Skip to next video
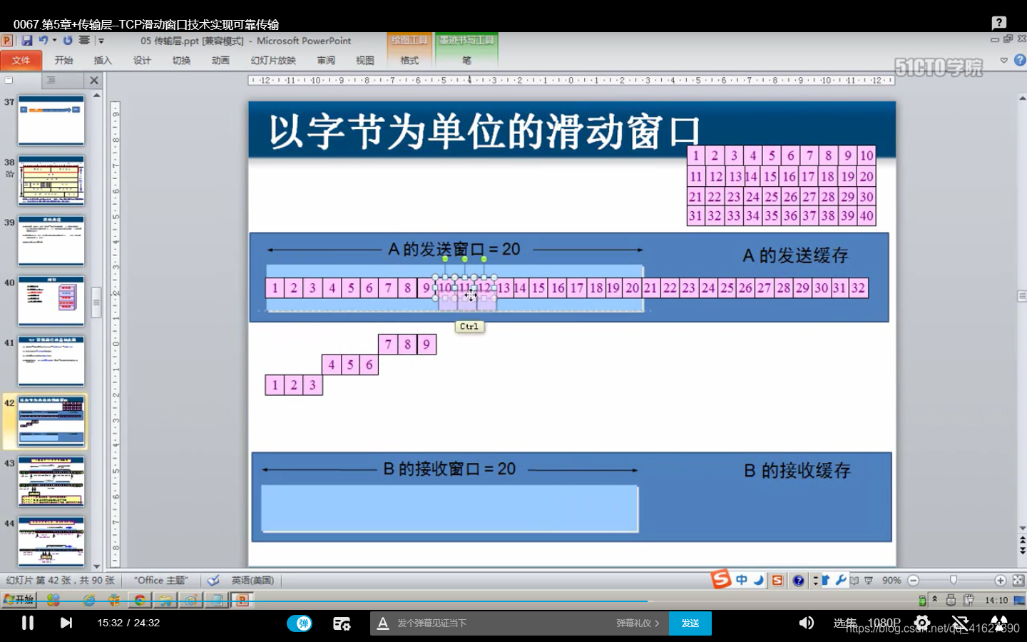Viewport: 1027px width, 642px height. 66,623
